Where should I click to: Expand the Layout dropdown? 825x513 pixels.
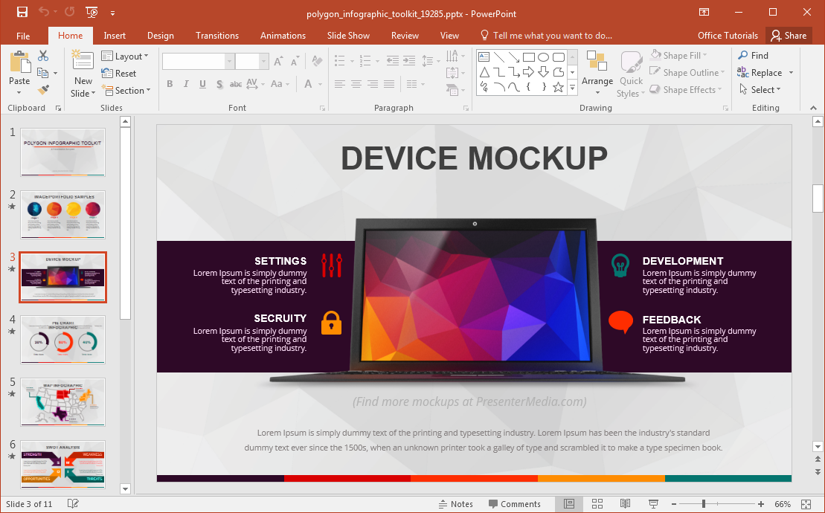point(125,56)
